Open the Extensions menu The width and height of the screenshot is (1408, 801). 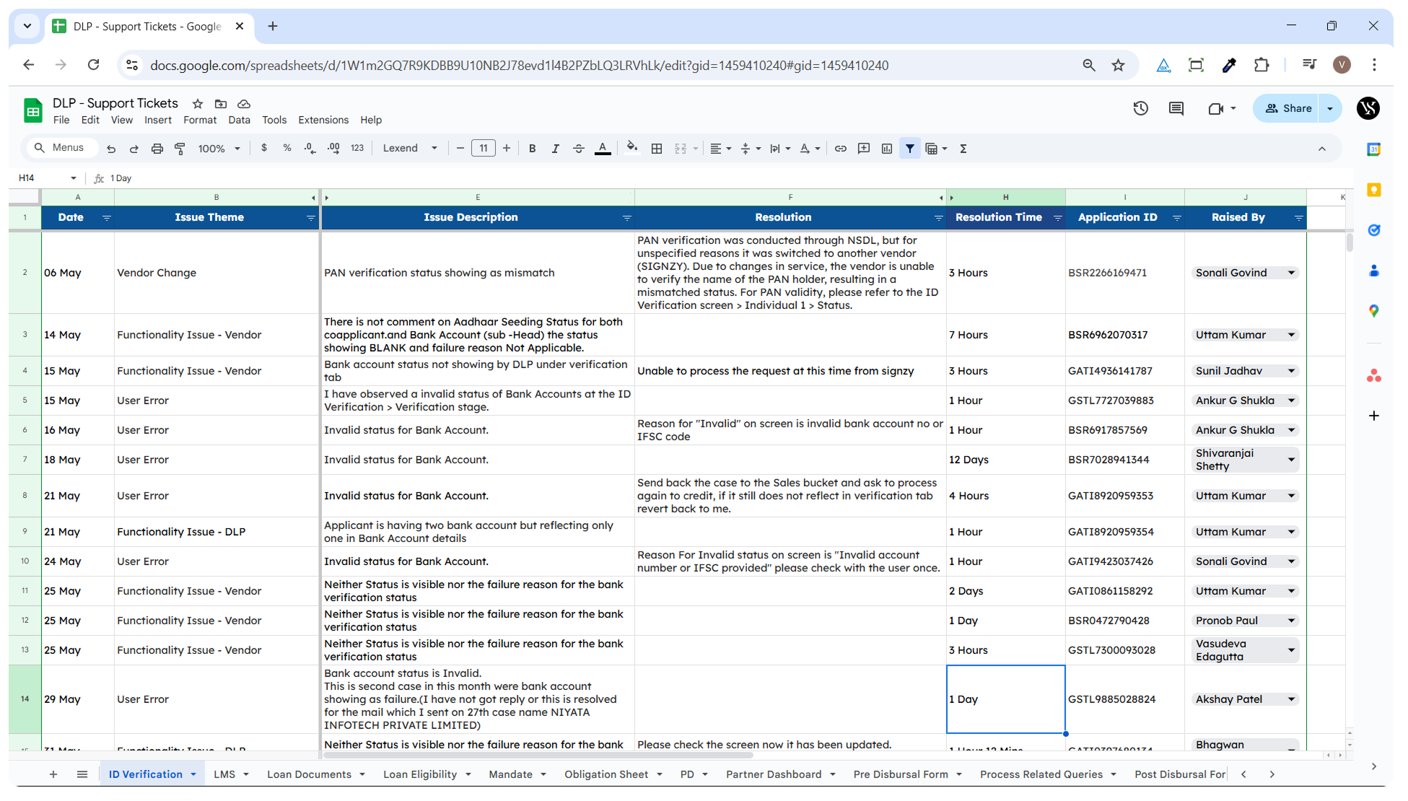323,120
